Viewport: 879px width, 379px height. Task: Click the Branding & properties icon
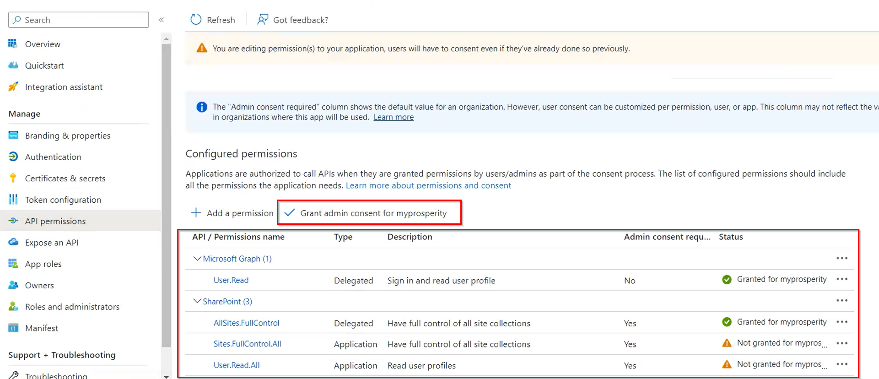(x=13, y=135)
